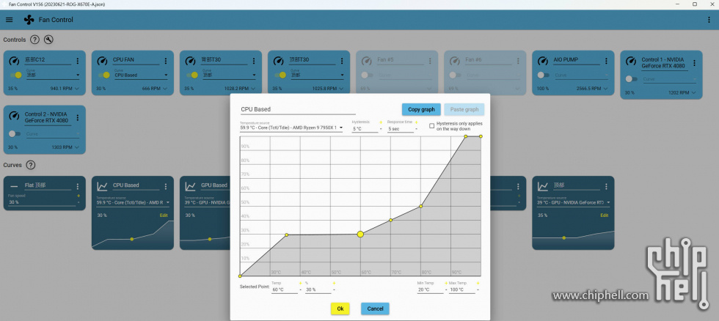Enable the Control 2 NVIDIA switch
719x321 pixels.
(15, 133)
